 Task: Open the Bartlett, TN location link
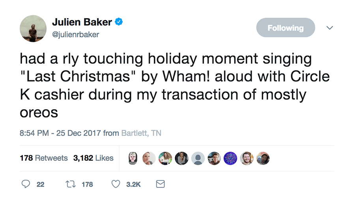141,133
